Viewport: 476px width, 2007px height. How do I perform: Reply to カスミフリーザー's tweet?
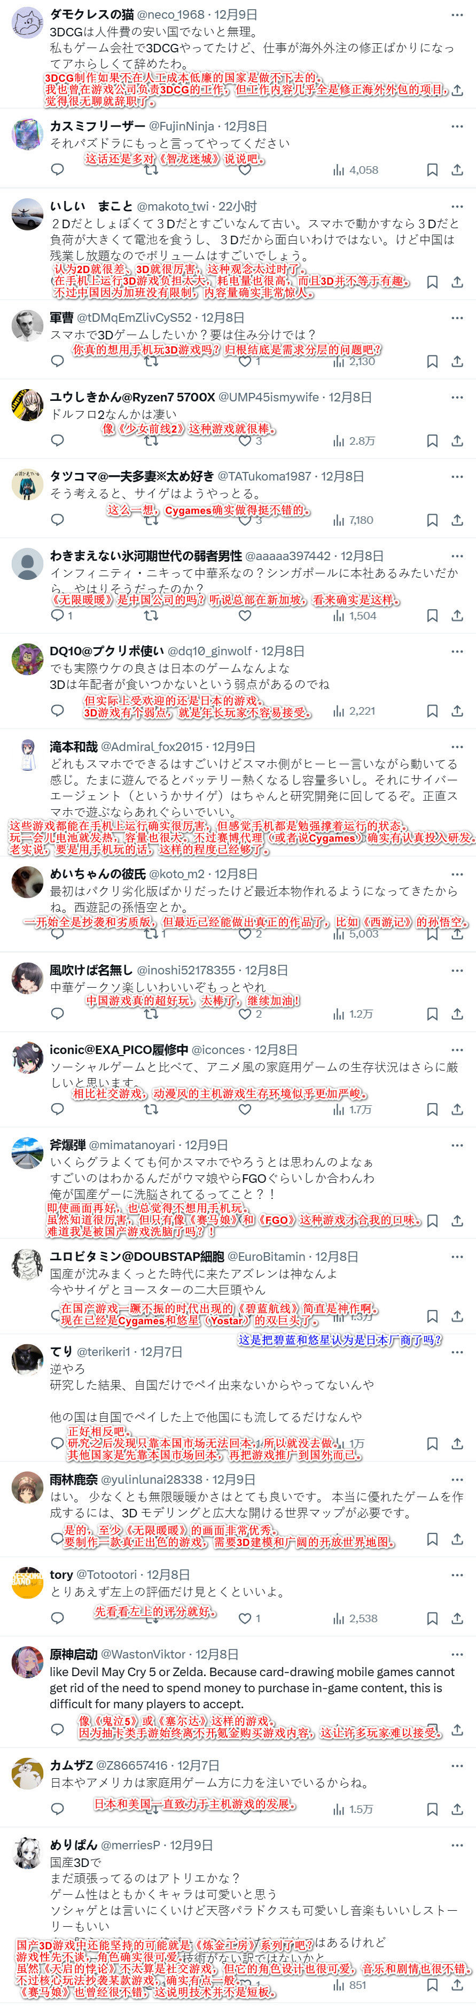pos(57,170)
